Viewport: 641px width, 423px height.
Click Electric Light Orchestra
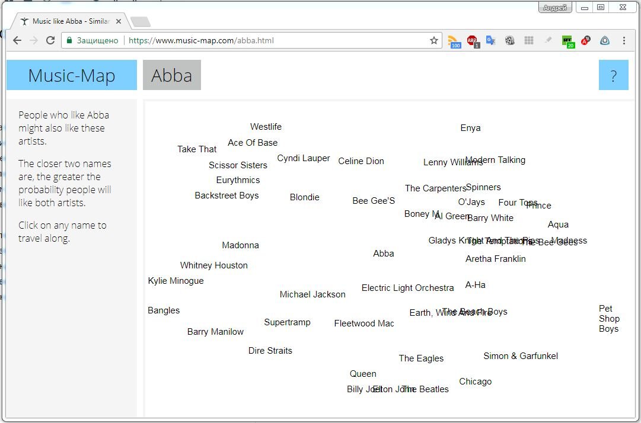click(x=407, y=287)
